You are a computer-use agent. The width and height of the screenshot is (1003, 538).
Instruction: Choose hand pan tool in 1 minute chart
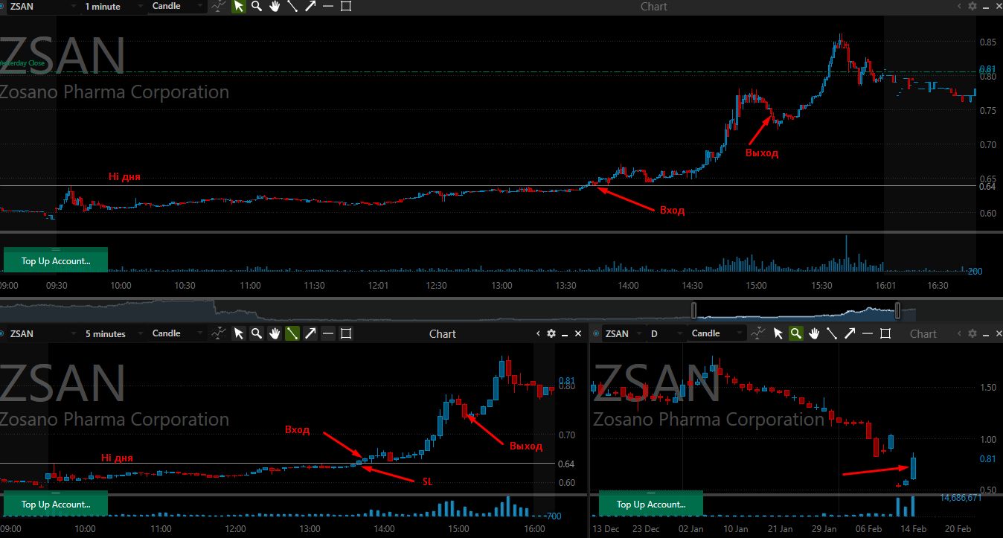(x=275, y=6)
